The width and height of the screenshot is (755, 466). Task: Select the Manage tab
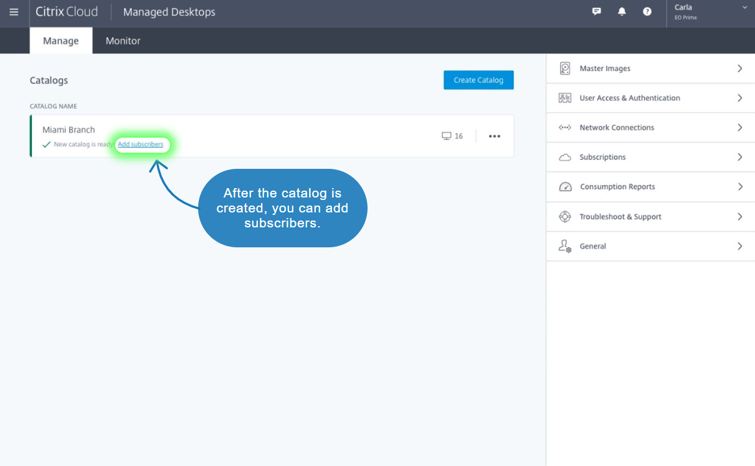point(60,41)
